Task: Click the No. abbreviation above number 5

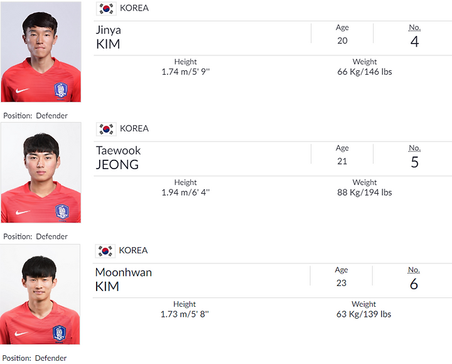Action: point(414,148)
